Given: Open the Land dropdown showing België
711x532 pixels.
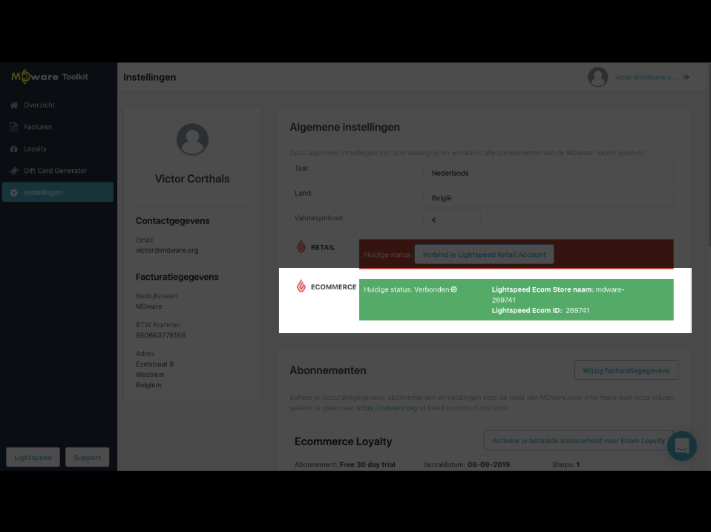Looking at the screenshot, I should click(548, 198).
